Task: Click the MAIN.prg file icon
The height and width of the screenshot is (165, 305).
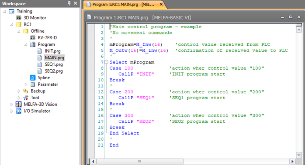Action: [40, 57]
